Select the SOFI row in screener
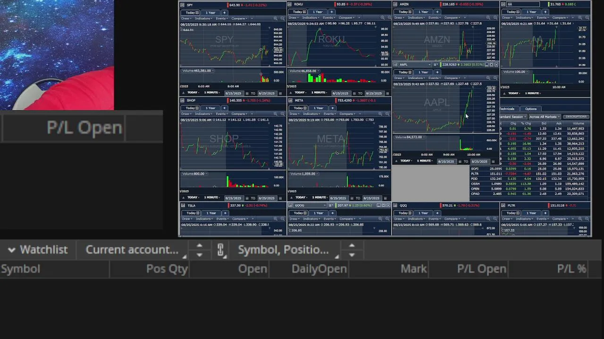 529,169
